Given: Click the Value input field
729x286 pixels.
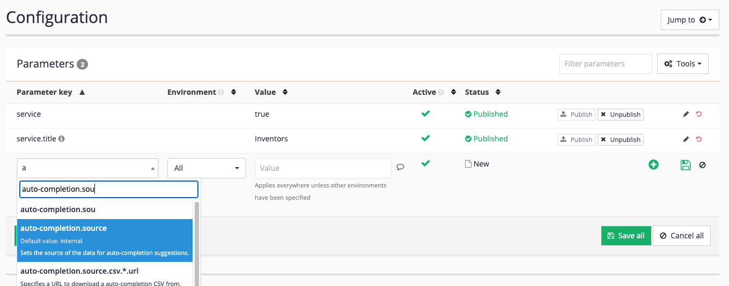Looking at the screenshot, I should coord(323,168).
